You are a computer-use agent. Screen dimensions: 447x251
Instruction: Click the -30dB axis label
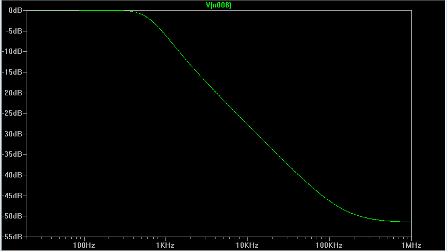12,134
